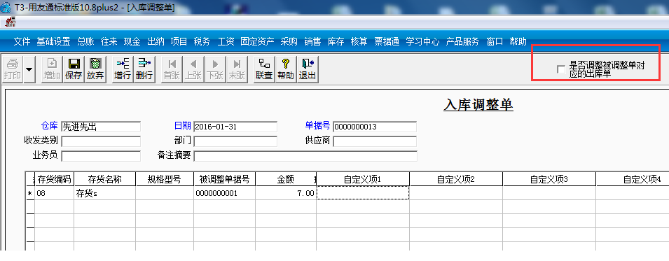Click the 仓库 warehouse input field
This screenshot has width=669, height=261.
tap(101, 127)
